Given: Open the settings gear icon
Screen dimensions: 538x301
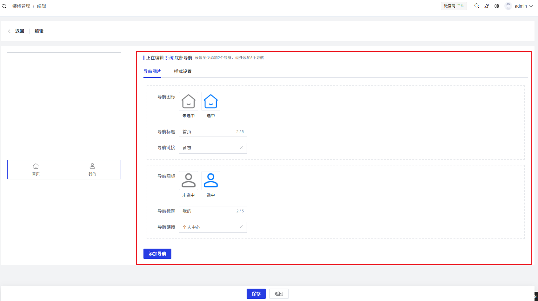Looking at the screenshot, I should point(497,6).
